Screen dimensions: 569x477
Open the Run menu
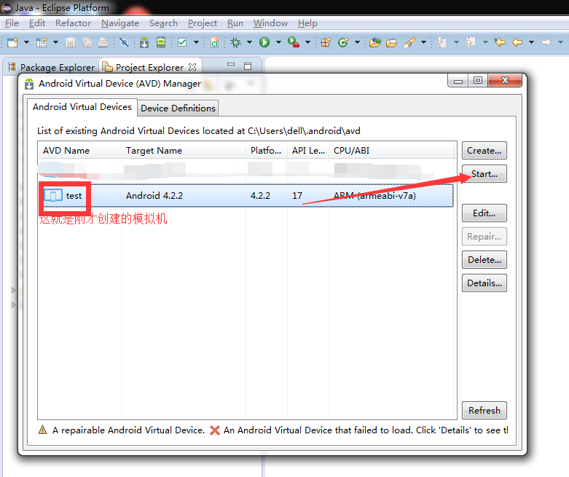click(x=235, y=23)
